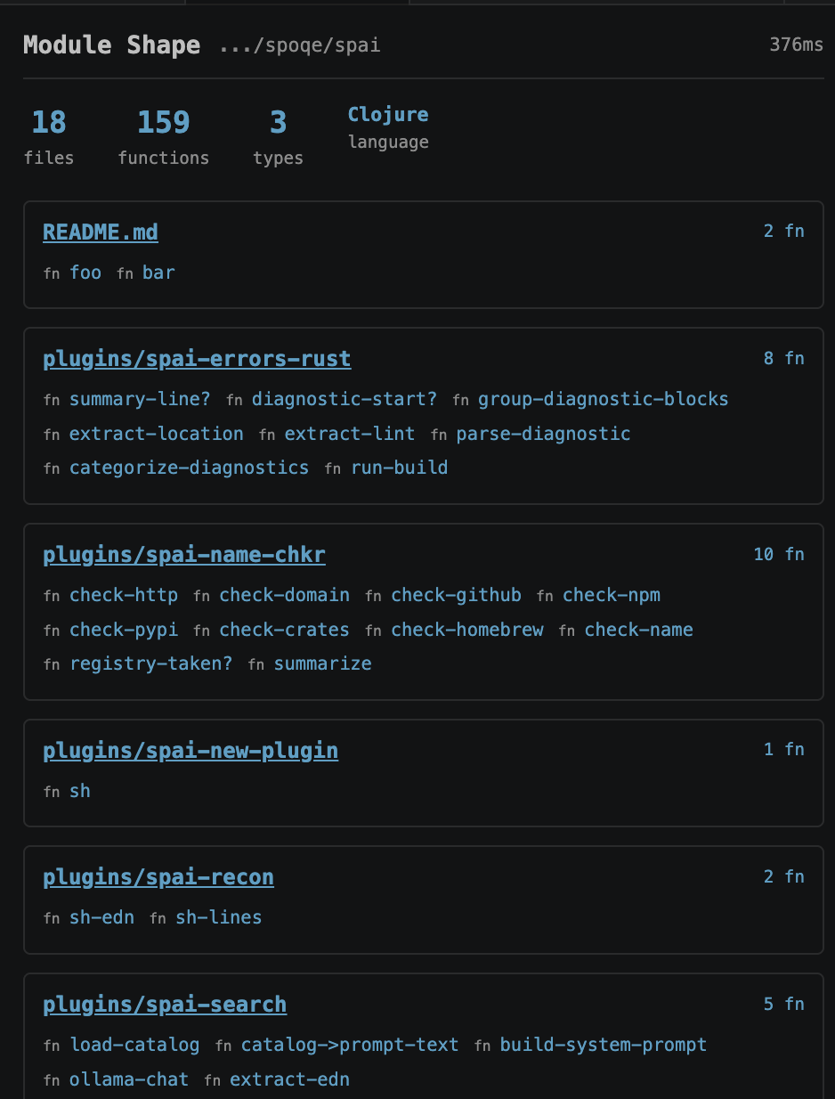Open the plugins/spai-errors-rust module

[197, 359]
